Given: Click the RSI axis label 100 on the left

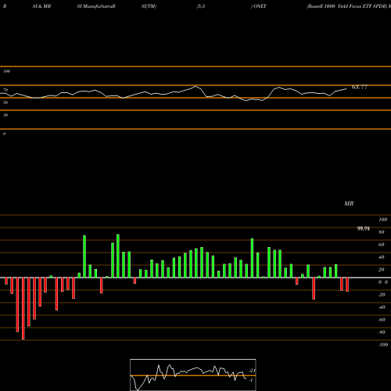Looking at the screenshot, I should click(x=6, y=71).
